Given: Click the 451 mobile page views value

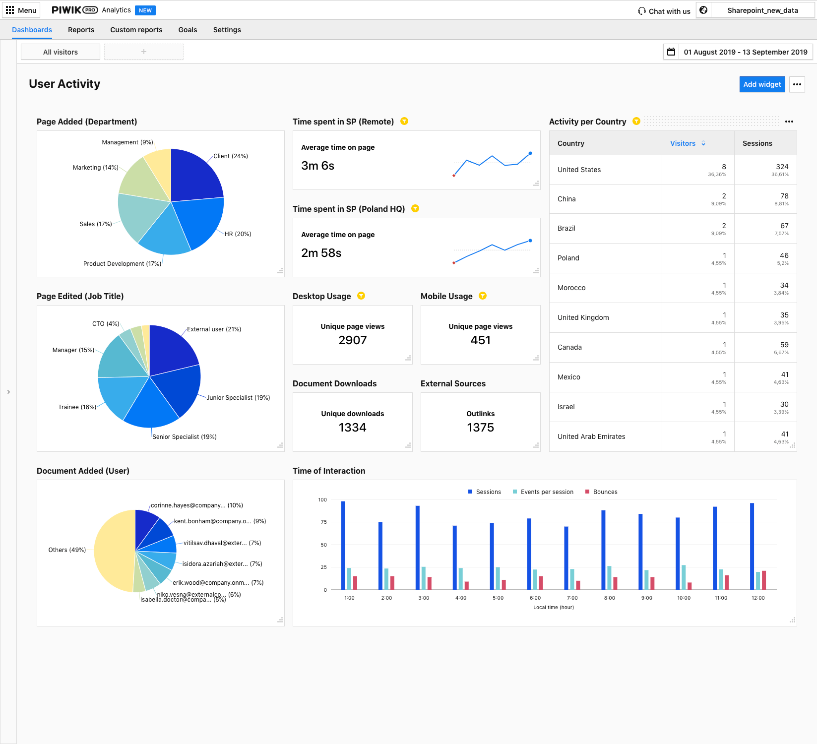Looking at the screenshot, I should click(480, 340).
